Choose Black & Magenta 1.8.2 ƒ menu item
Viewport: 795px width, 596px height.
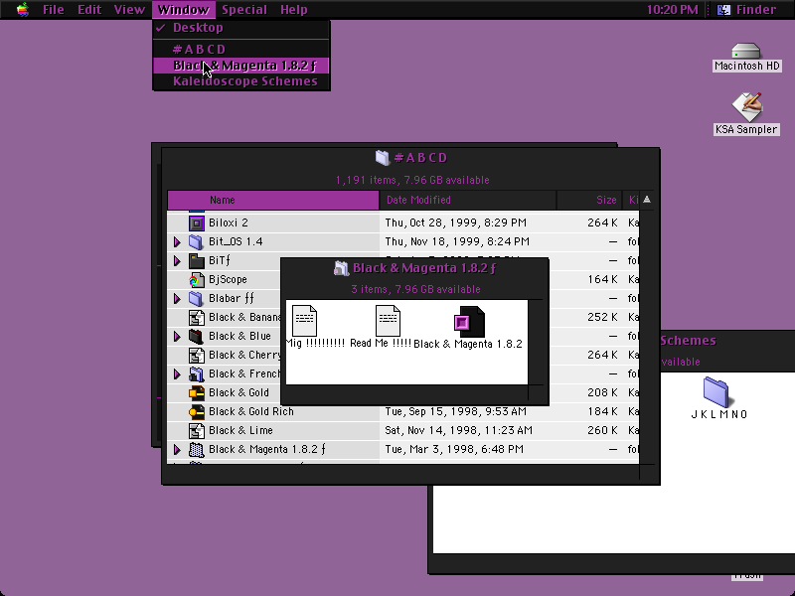241,66
